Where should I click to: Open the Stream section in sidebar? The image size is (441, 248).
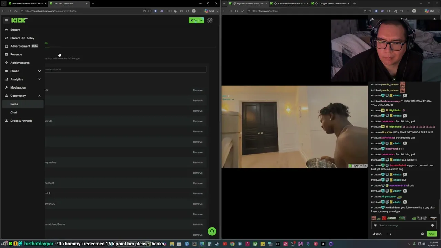pyautogui.click(x=15, y=30)
